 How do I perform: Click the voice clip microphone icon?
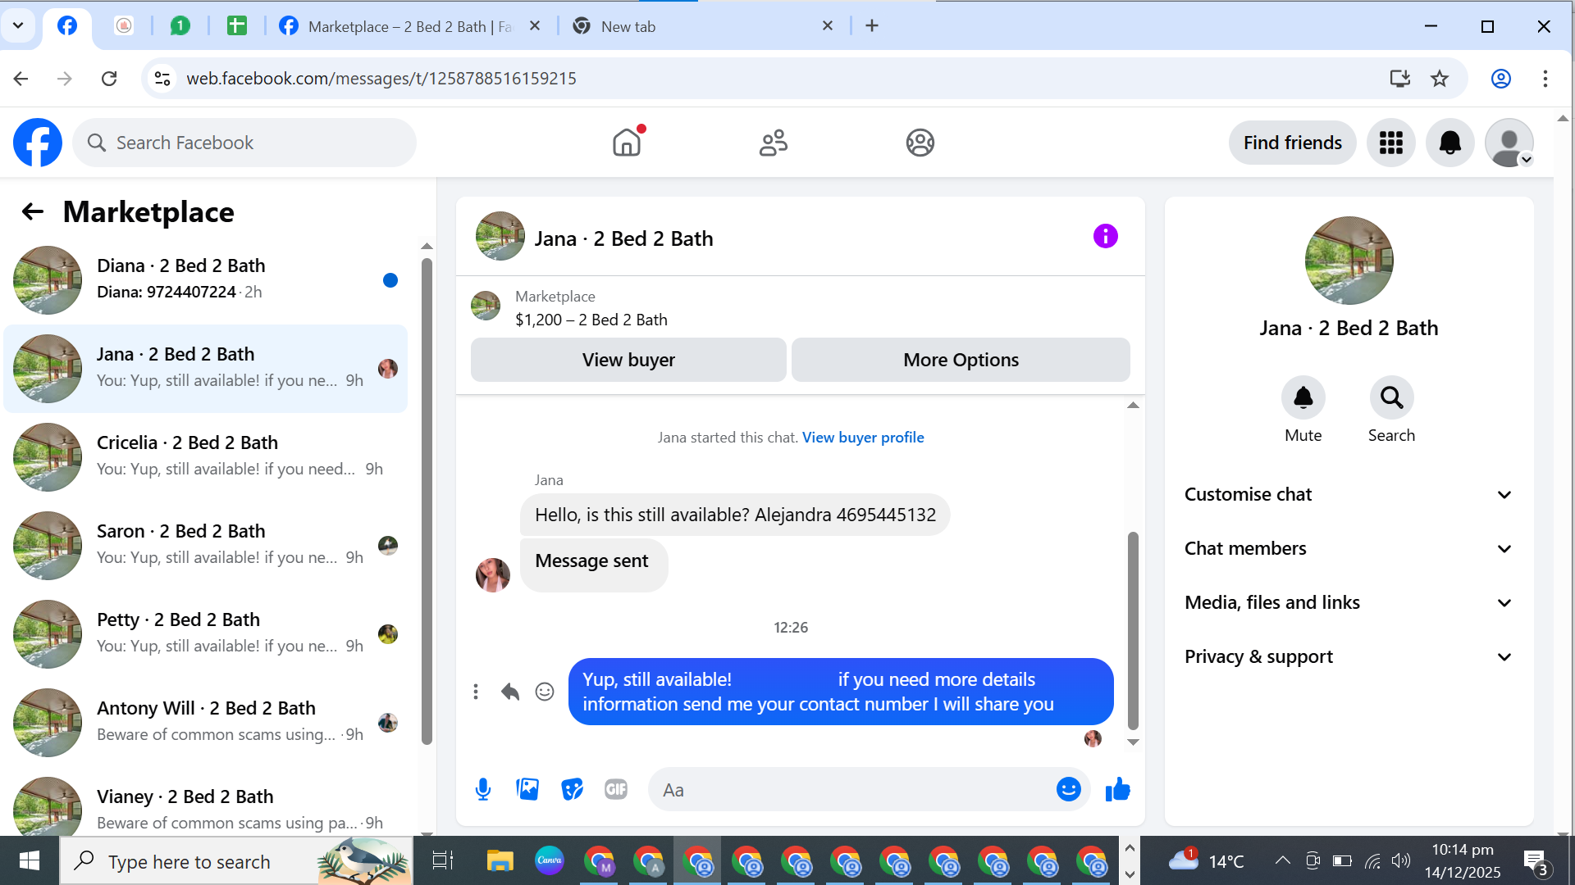coord(483,789)
